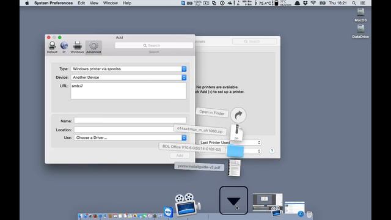The height and width of the screenshot is (220, 391).
Task: Open the ScreenFlow camera Dock icon
Action: (x=187, y=205)
